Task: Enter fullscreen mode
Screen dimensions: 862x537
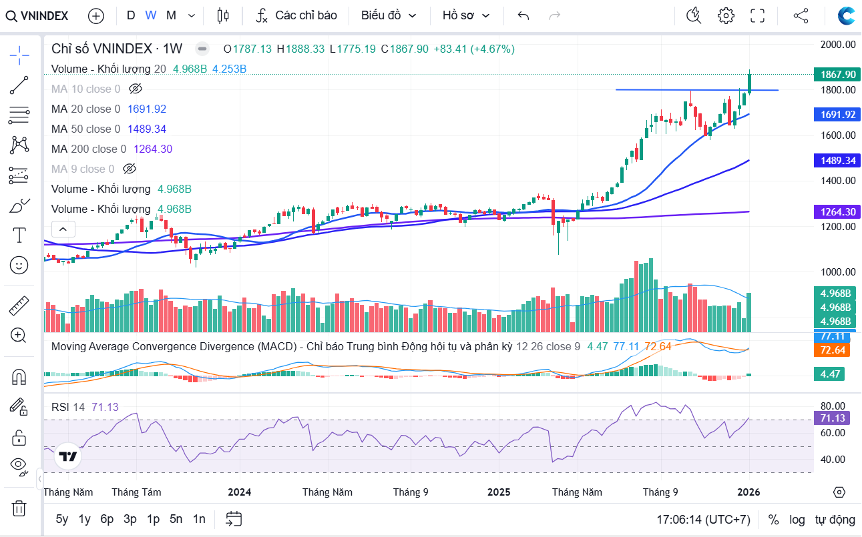Action: pyautogui.click(x=757, y=15)
